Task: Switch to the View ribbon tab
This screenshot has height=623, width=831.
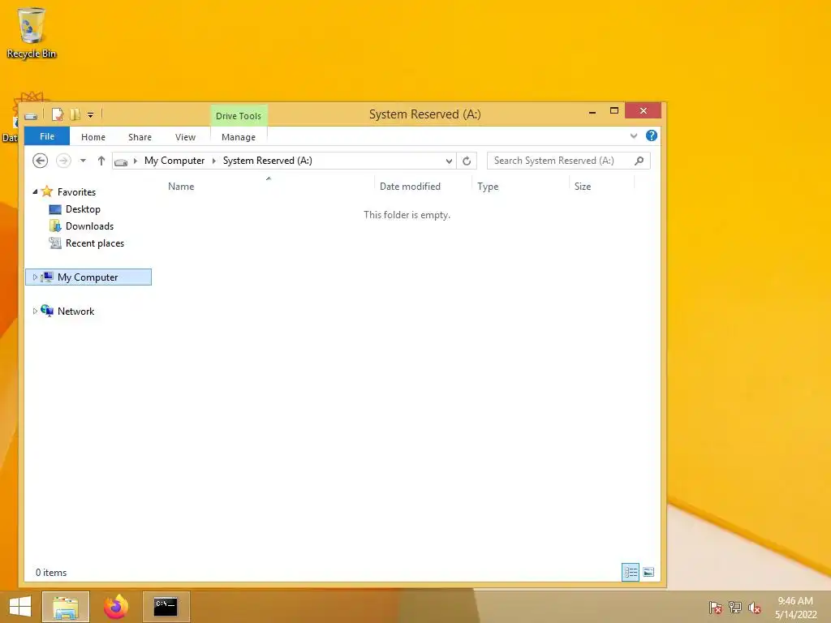Action: point(186,137)
